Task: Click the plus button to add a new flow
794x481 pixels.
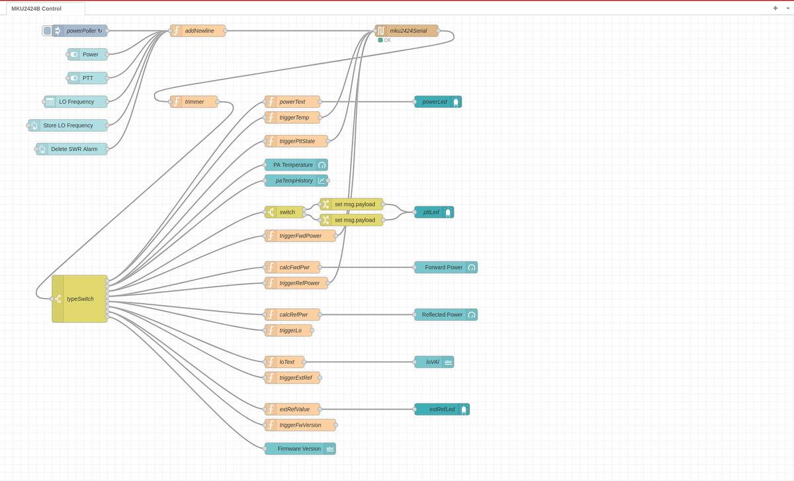Action: pos(774,8)
